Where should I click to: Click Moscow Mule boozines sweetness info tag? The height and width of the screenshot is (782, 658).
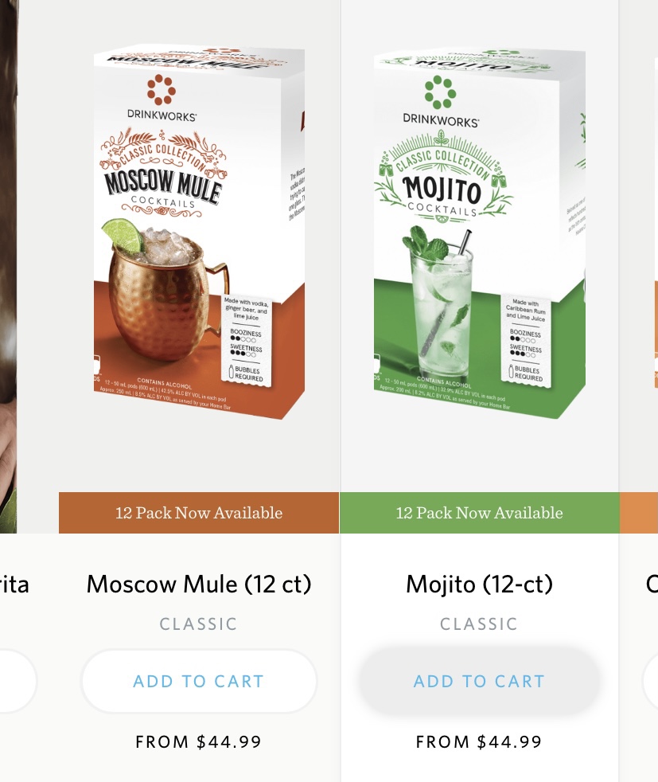coord(247,339)
